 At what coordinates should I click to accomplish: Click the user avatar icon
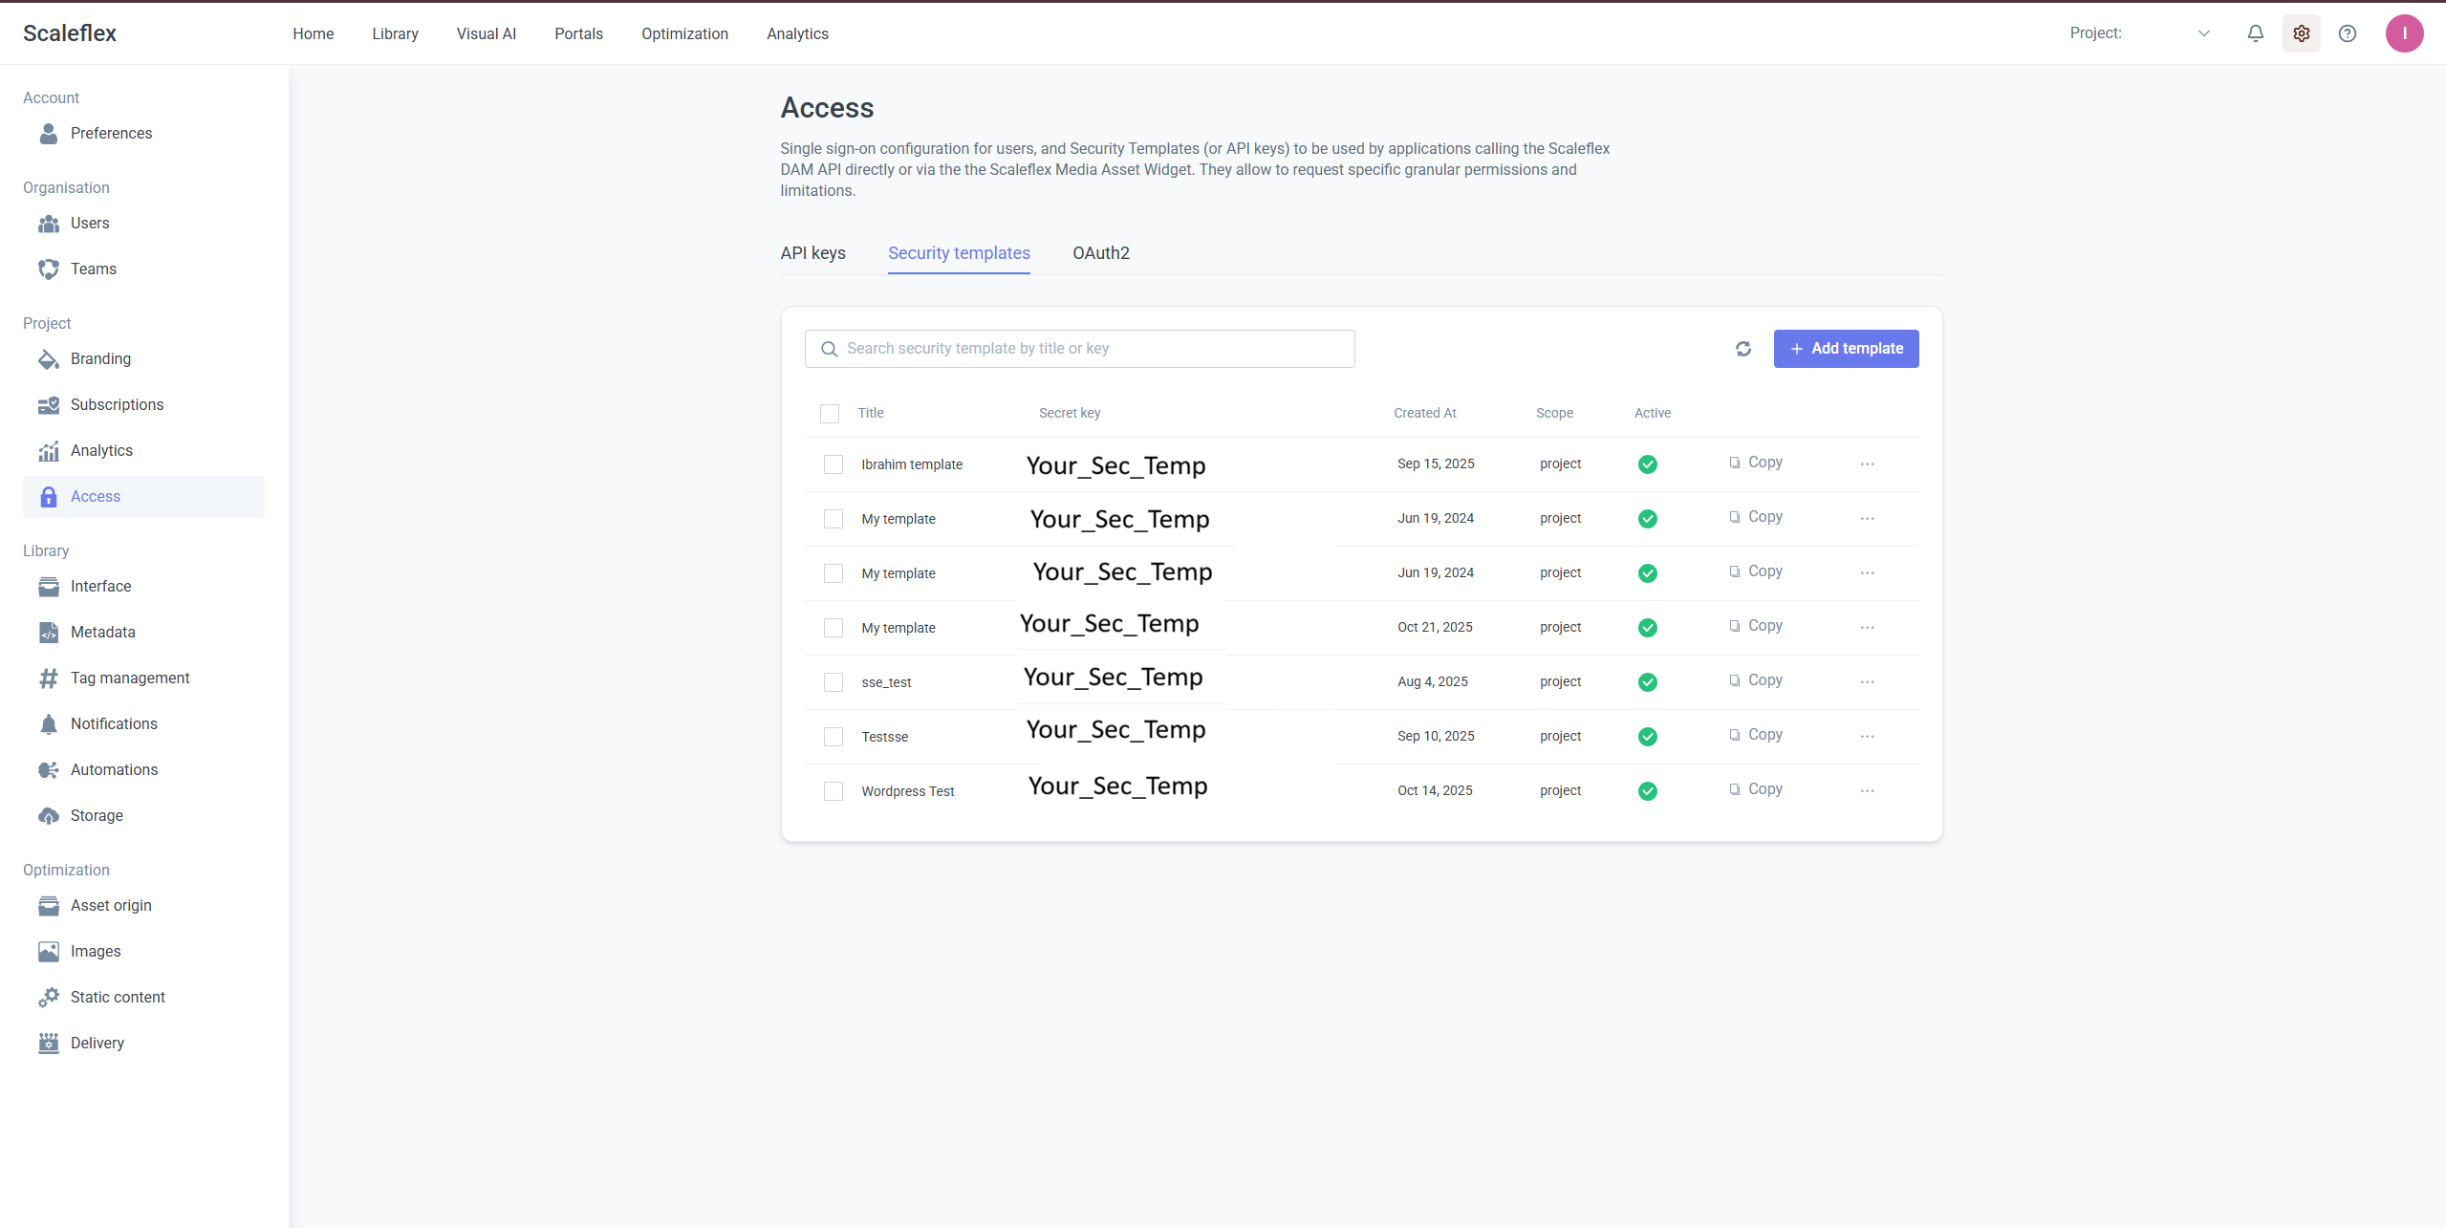(2403, 33)
